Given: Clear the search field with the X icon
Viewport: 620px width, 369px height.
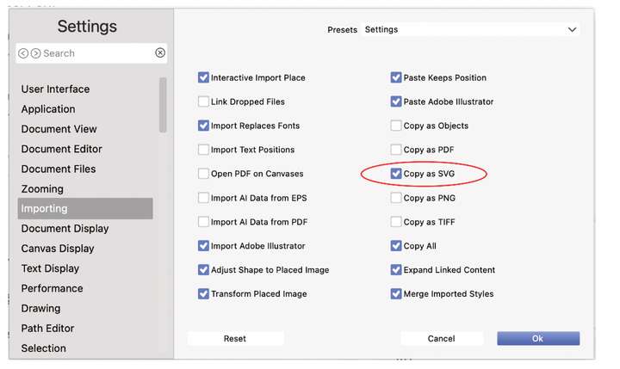Looking at the screenshot, I should tap(160, 53).
